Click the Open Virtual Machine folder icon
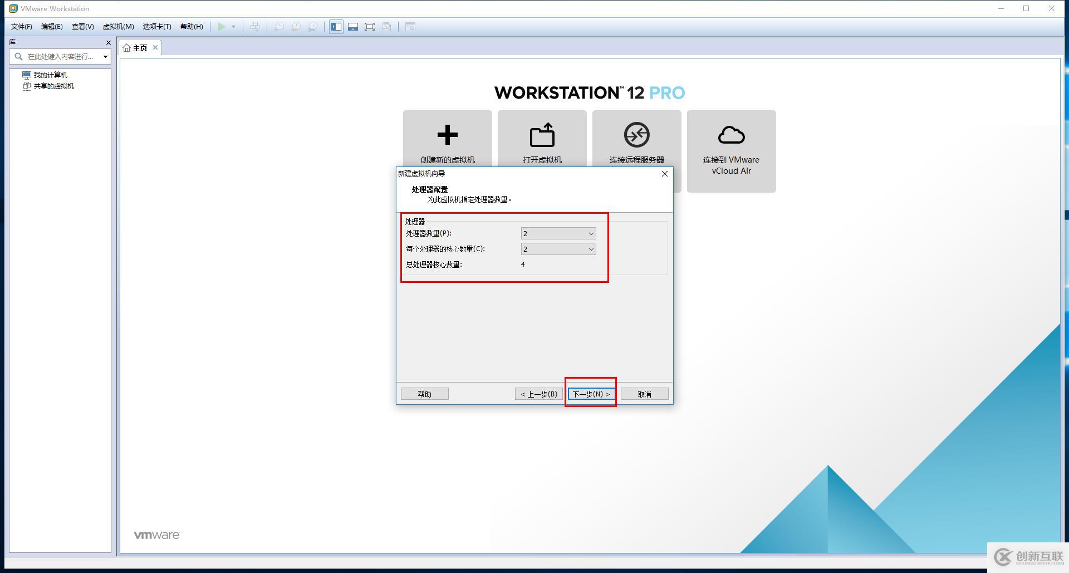The image size is (1069, 573). point(542,135)
